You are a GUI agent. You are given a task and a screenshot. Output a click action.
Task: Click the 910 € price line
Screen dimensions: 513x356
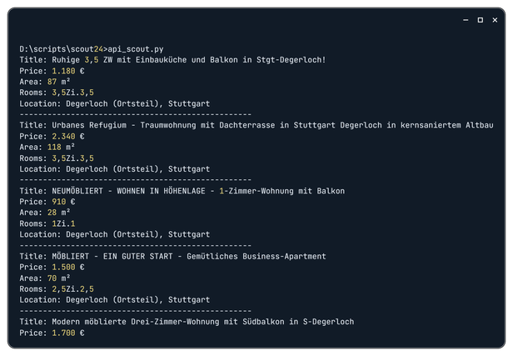[x=47, y=201]
